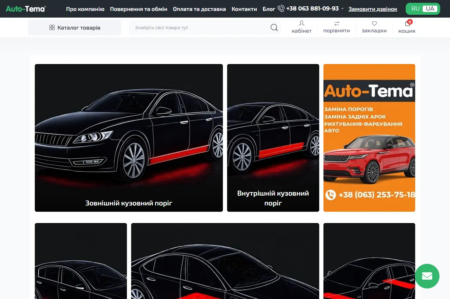The image size is (450, 299).
Task: Click the +38 (063) 253-75-18 banner phone text
Action: 377,195
